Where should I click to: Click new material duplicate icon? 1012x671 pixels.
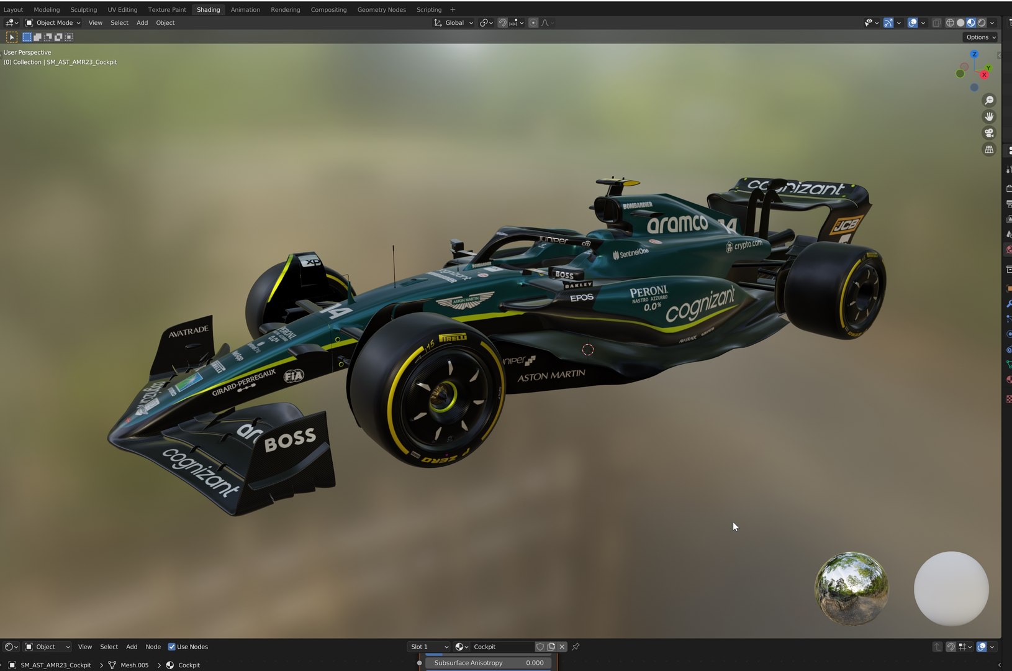551,647
